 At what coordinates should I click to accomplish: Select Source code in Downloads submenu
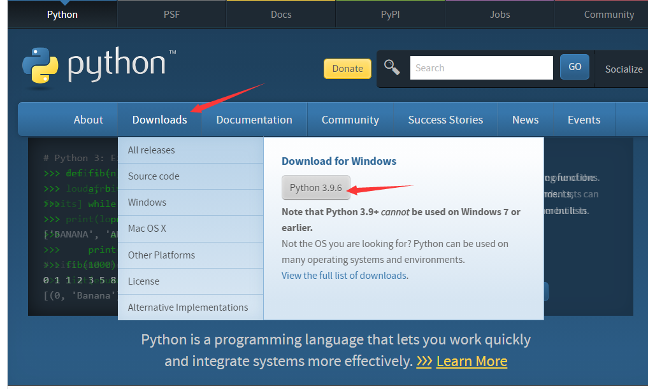pos(191,176)
